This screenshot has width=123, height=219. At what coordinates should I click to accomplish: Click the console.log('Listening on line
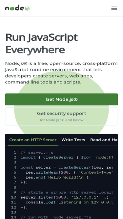tap(69, 202)
